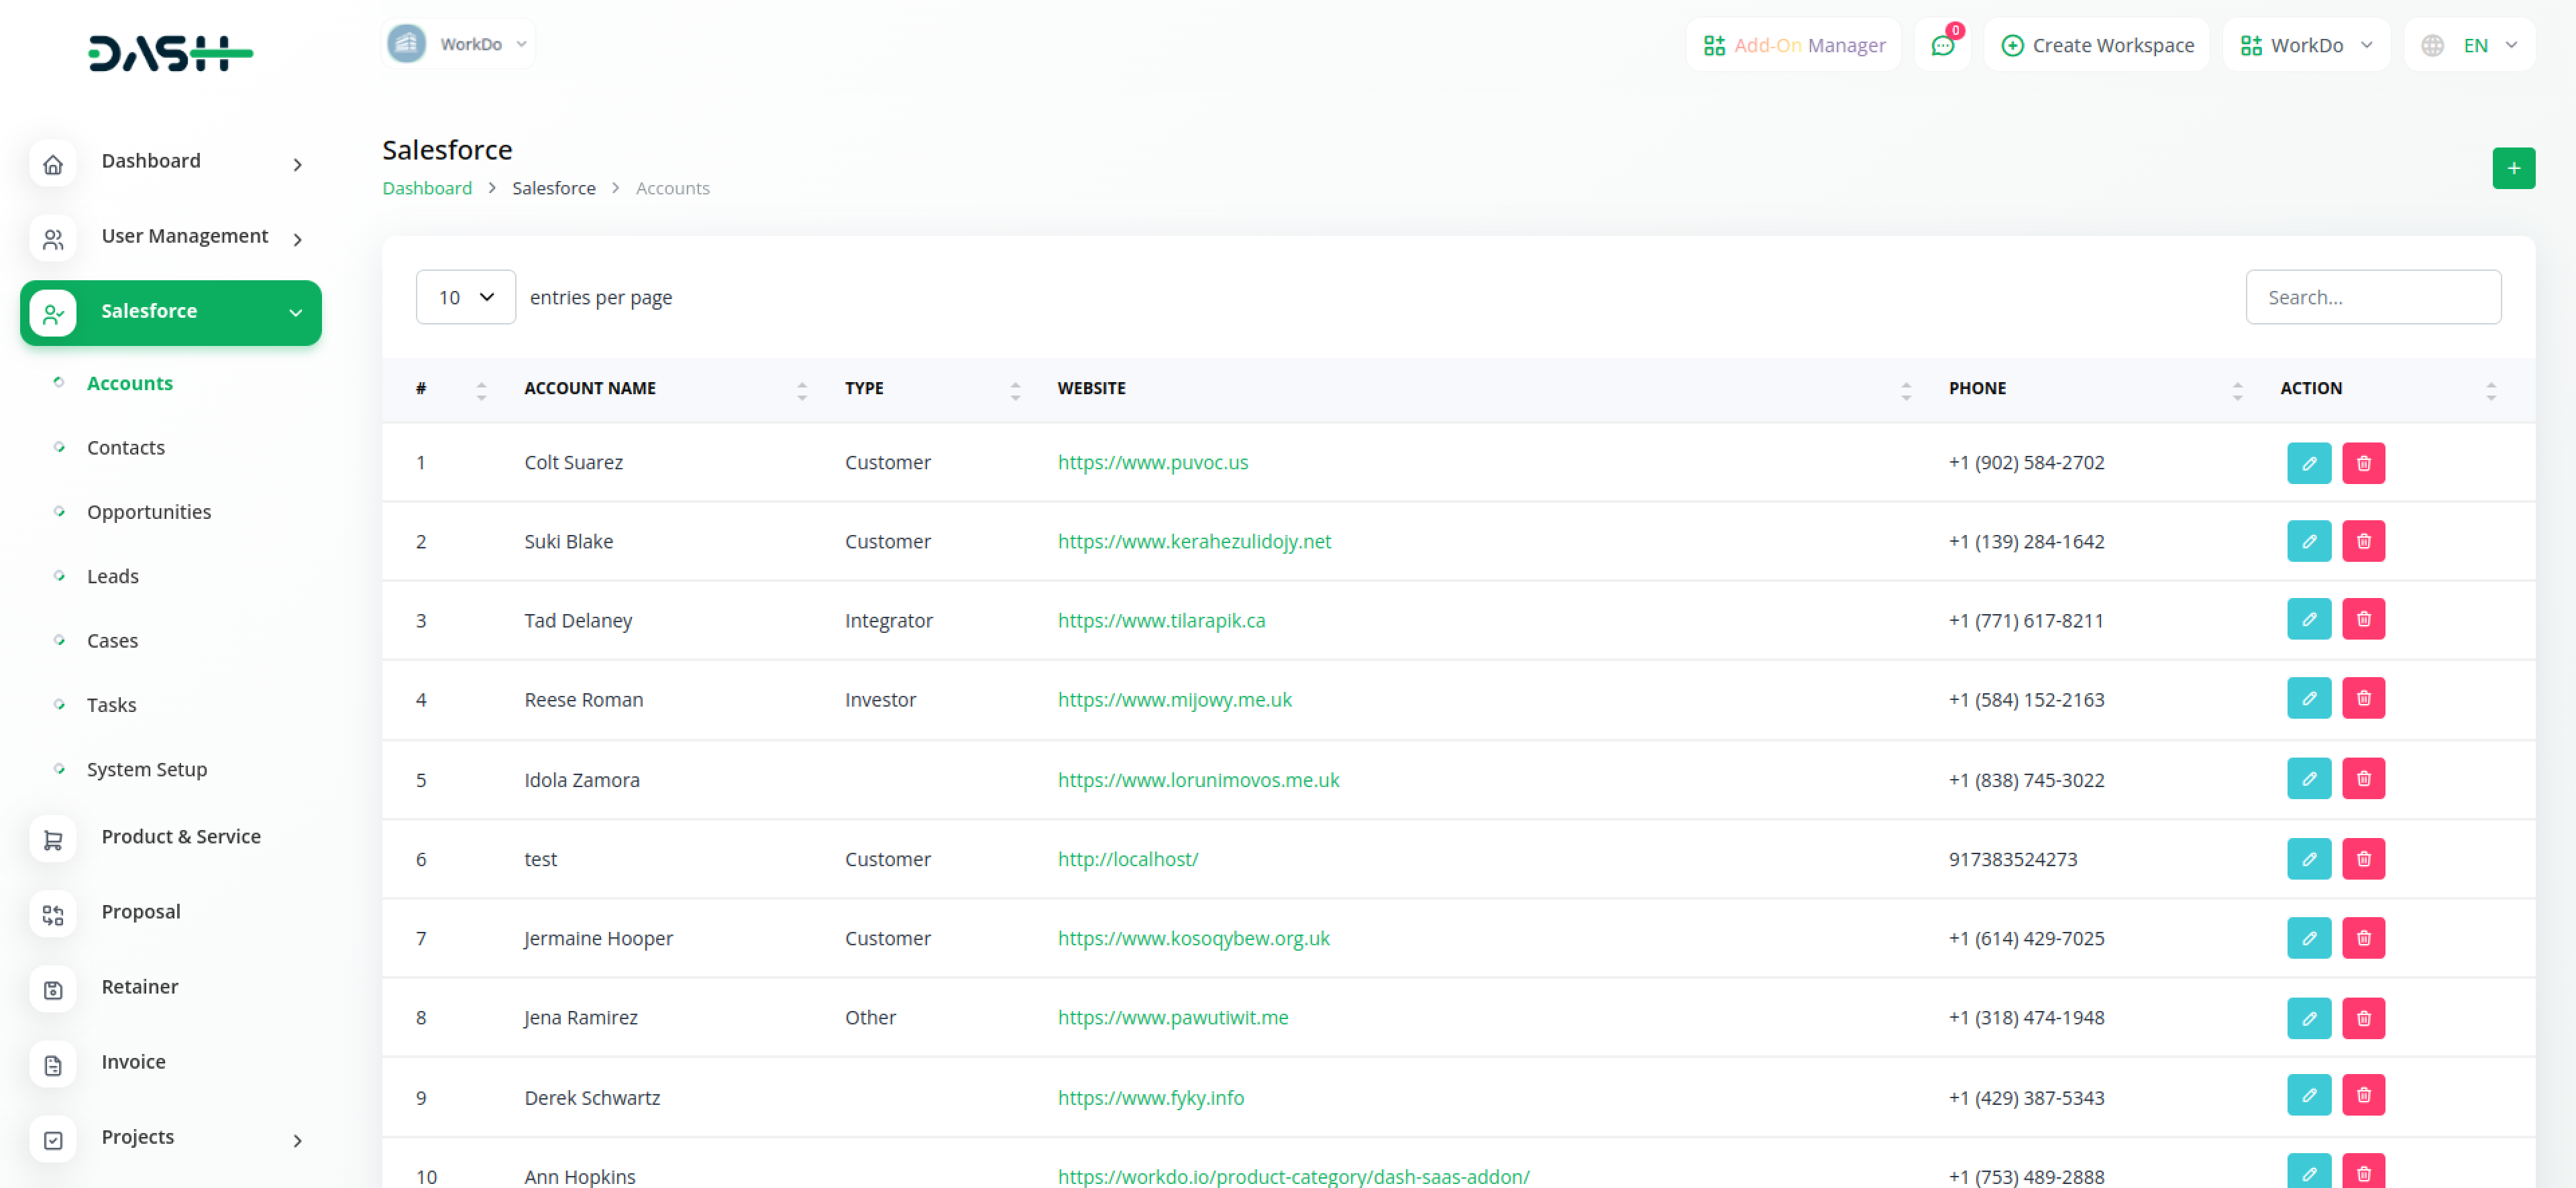Open the WorkDo workspace dropdown at top left
The height and width of the screenshot is (1188, 2576).
tap(458, 44)
